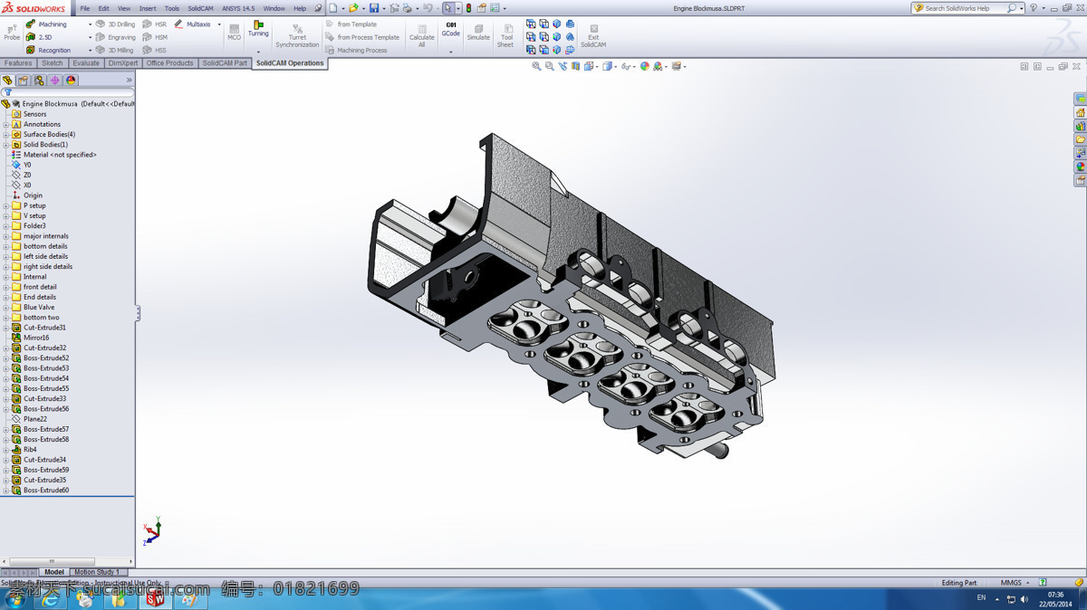Click the feature tree horizontal scrollbar

(x=51, y=561)
